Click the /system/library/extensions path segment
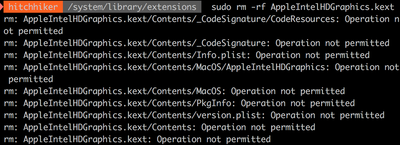 pos(133,7)
